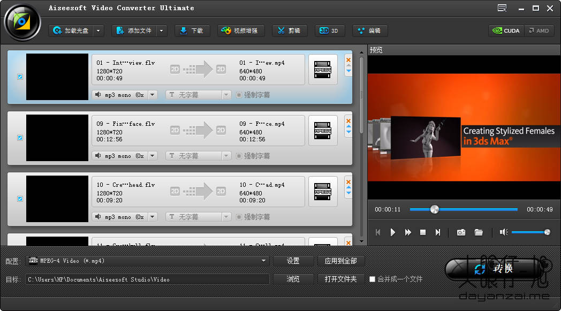
Task: Move 10 - Cre...head.flv up in list
Action: (348, 187)
